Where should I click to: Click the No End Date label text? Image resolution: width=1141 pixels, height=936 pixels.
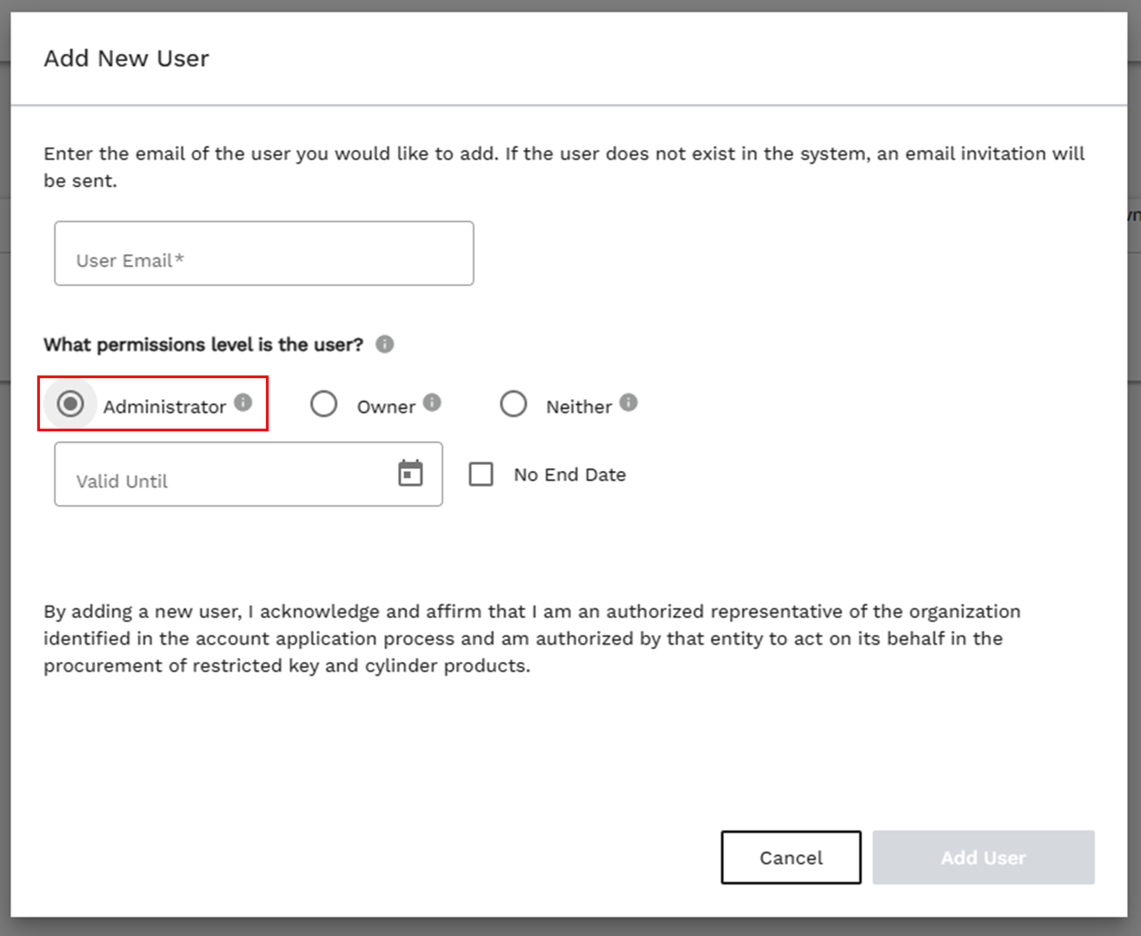pos(569,475)
